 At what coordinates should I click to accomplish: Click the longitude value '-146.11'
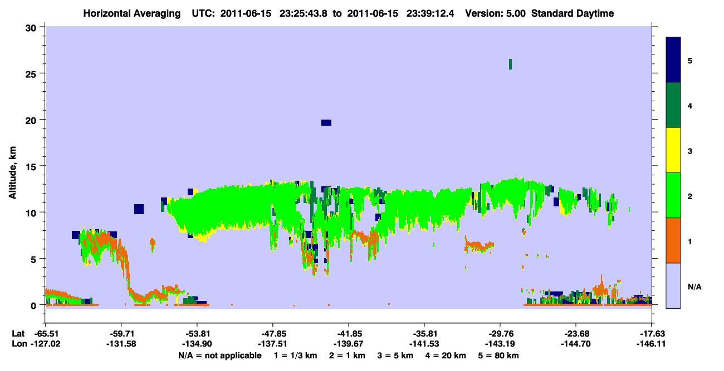click(x=651, y=344)
